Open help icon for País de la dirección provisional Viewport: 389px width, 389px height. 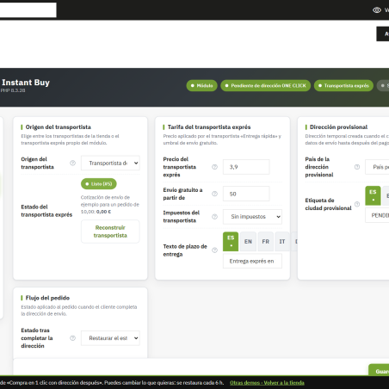[x=357, y=167]
